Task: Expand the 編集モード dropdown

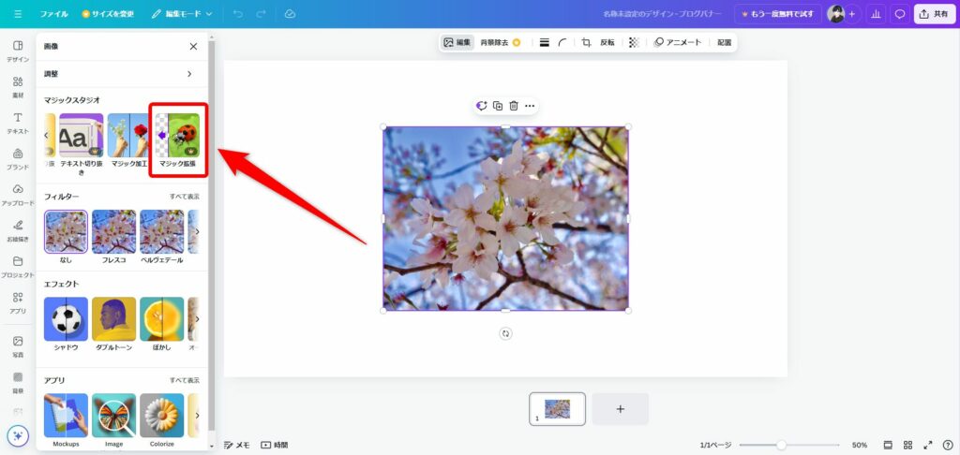Action: pos(182,13)
